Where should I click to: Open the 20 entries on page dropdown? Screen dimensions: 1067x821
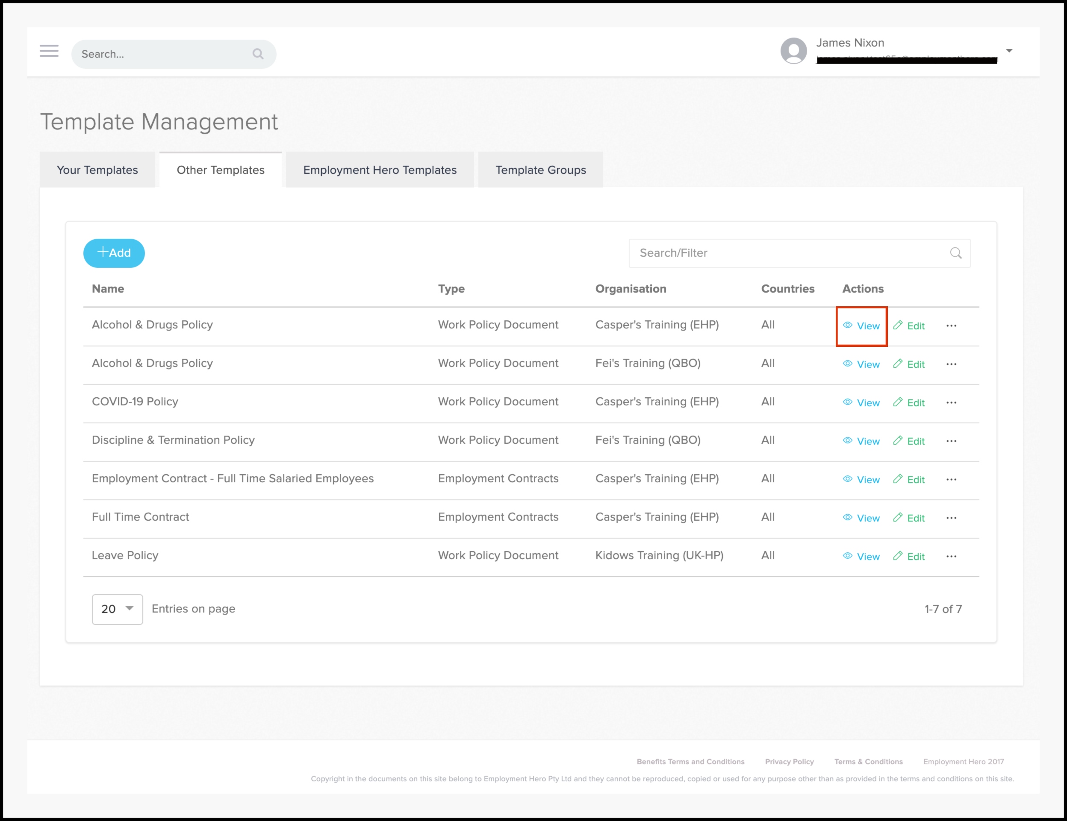click(x=117, y=609)
